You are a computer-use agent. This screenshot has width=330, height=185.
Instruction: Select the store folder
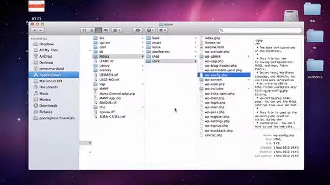click(x=172, y=61)
